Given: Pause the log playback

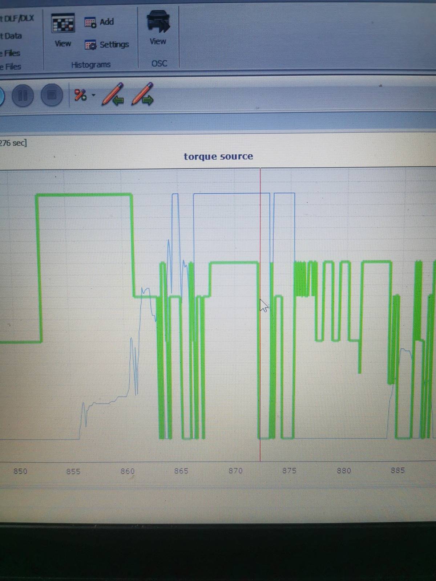Looking at the screenshot, I should [x=23, y=96].
